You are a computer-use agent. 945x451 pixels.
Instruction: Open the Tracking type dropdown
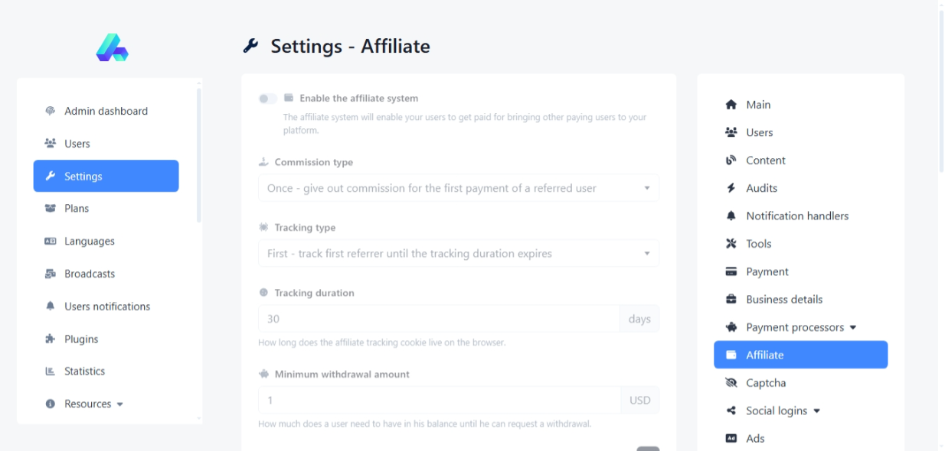coord(458,254)
